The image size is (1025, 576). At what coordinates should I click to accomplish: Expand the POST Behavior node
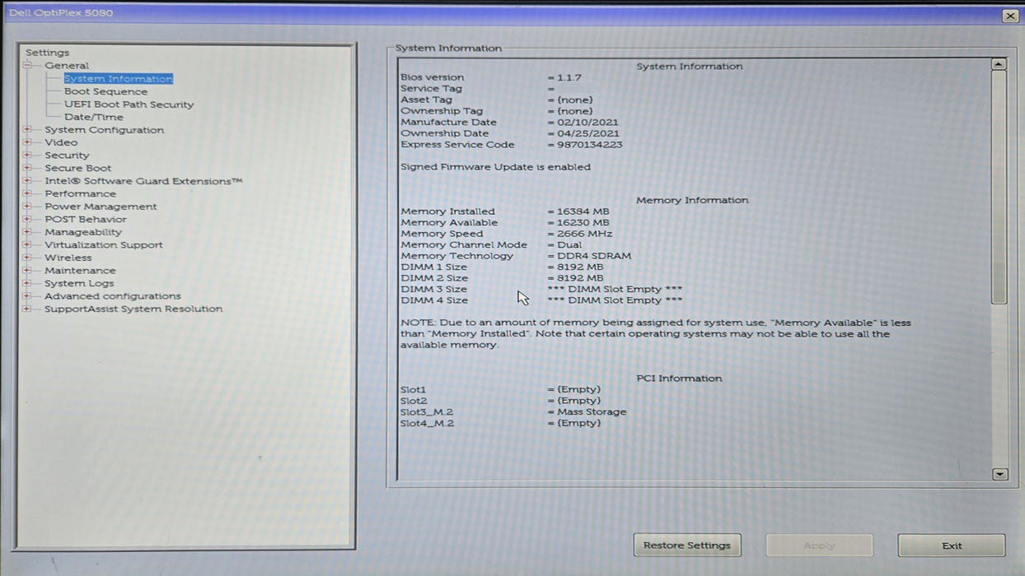tap(27, 219)
